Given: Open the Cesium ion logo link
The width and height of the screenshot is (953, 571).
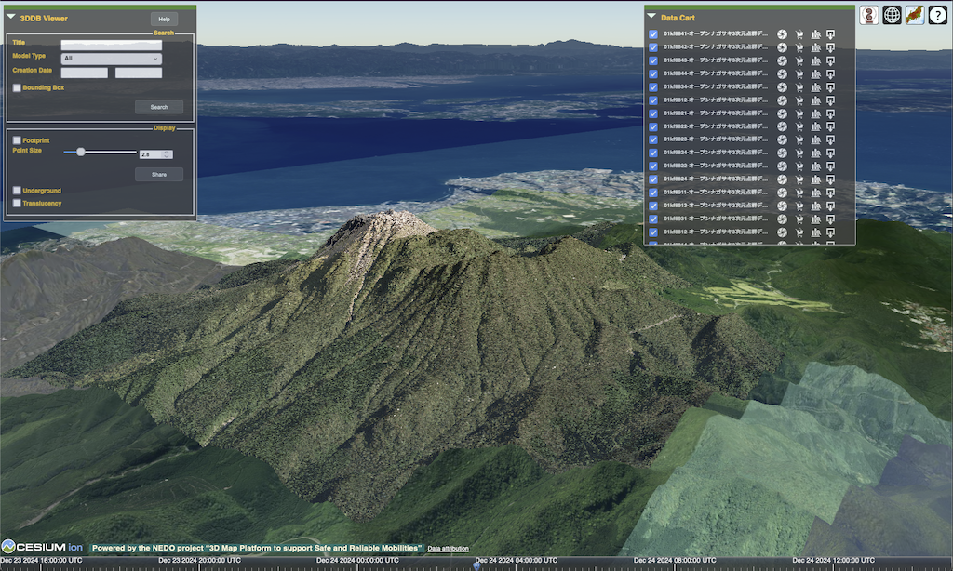Looking at the screenshot, I should pos(43,547).
